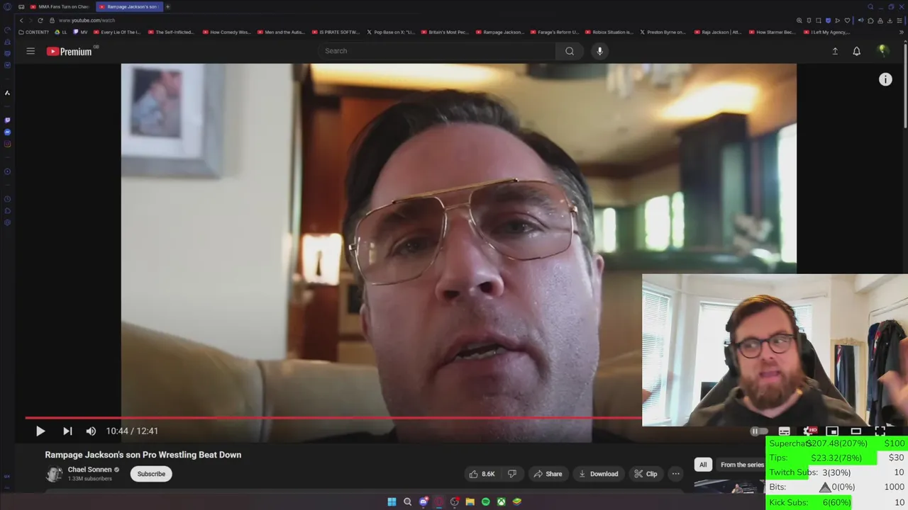Switch to MMA Fans Turn on Chael tab
908x510 pixels.
click(59, 6)
